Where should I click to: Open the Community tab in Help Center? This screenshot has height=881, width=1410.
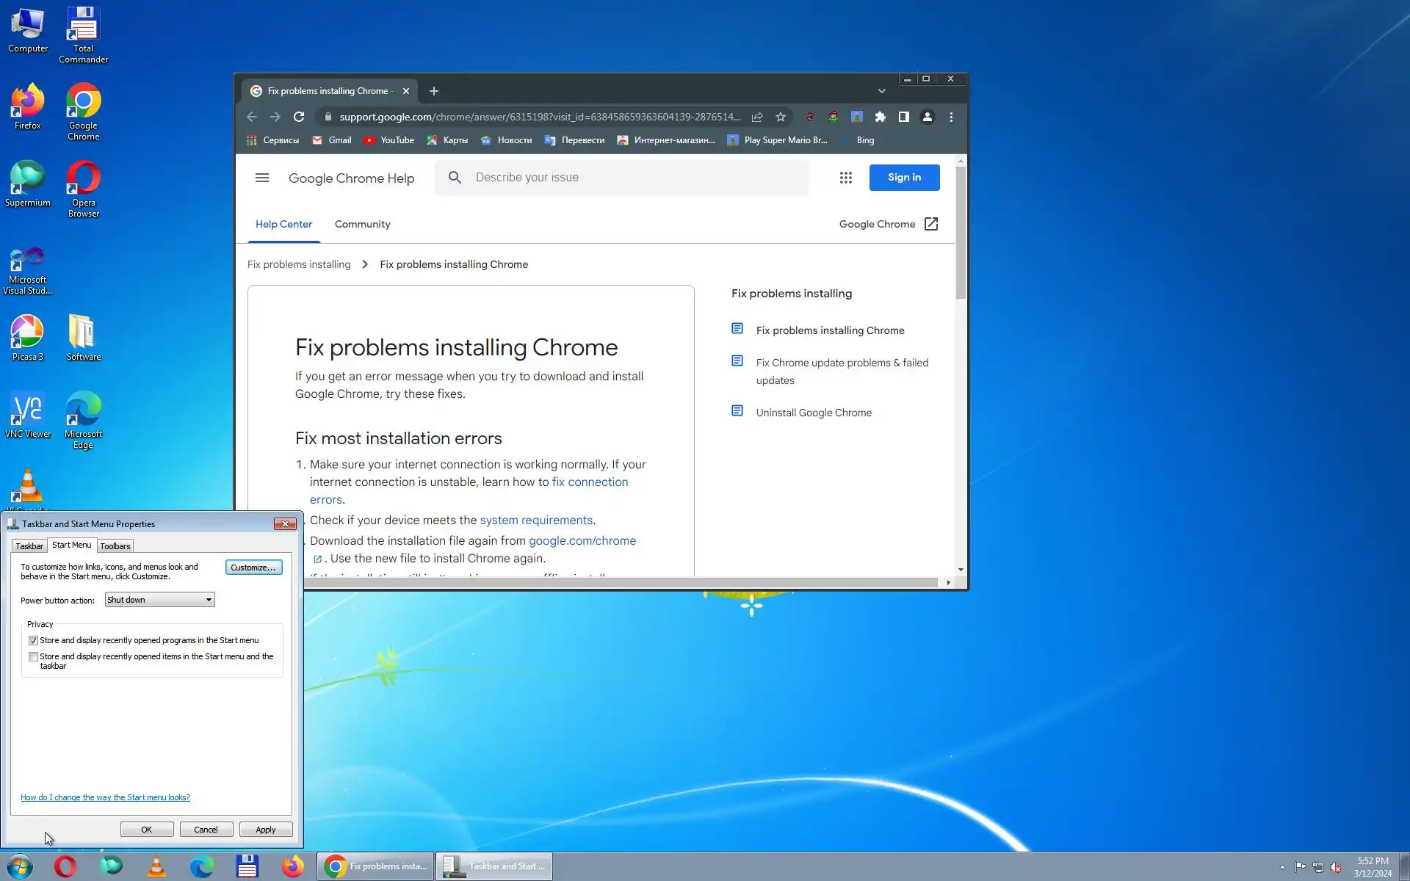362,224
